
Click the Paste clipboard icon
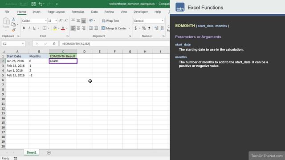6,21
